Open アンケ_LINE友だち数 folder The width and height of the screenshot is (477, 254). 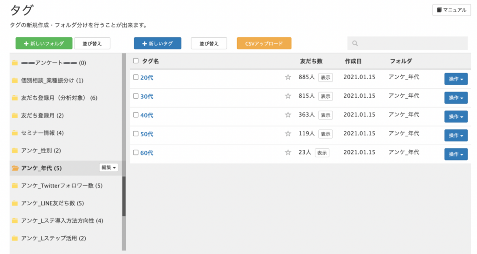pyautogui.click(x=52, y=203)
